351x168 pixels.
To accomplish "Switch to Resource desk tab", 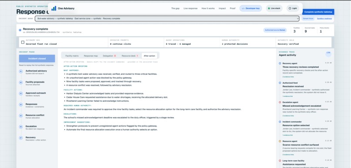I will [x=130, y=56].
